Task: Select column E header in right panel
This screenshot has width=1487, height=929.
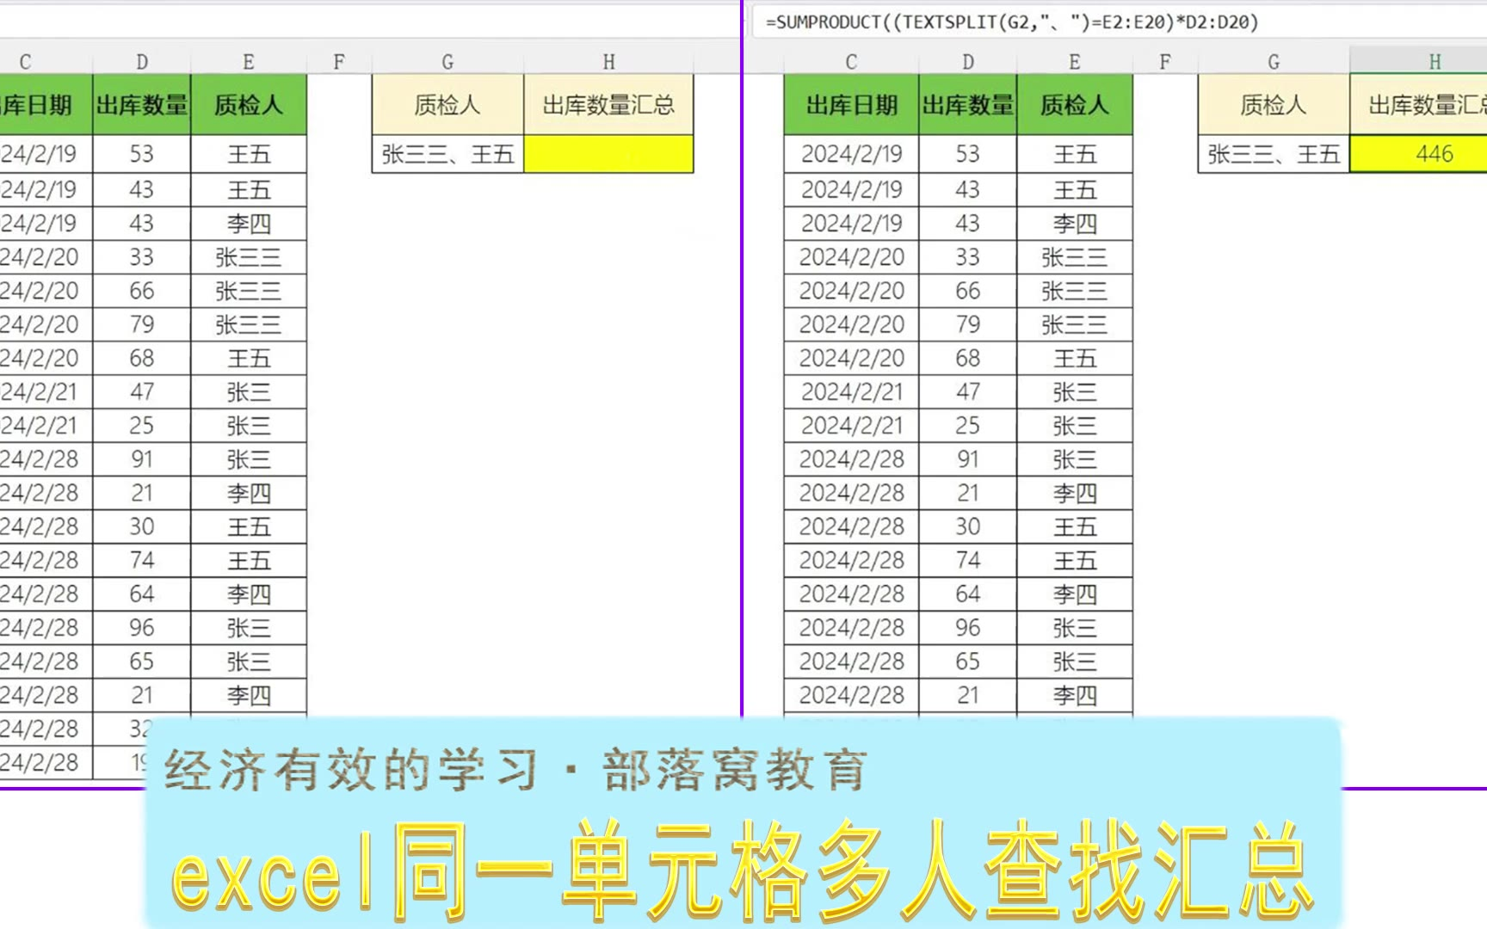Action: click(x=1074, y=62)
